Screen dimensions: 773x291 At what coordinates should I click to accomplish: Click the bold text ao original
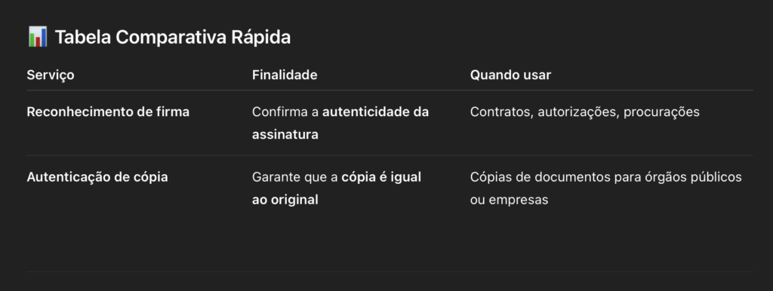tap(285, 200)
